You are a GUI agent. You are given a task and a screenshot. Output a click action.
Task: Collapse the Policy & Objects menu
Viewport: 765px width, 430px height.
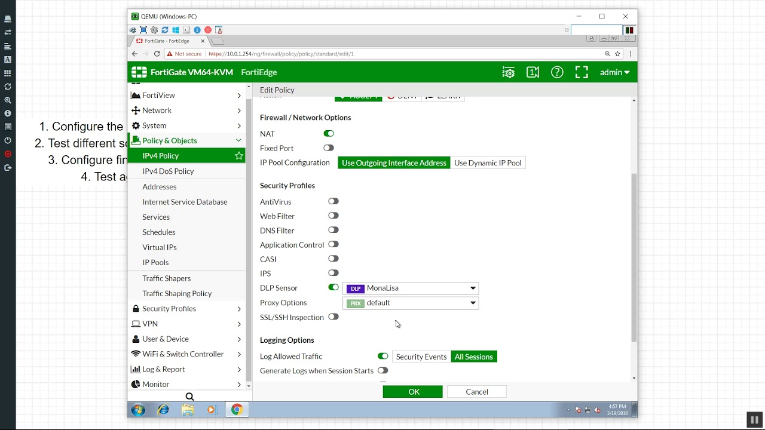coord(188,140)
